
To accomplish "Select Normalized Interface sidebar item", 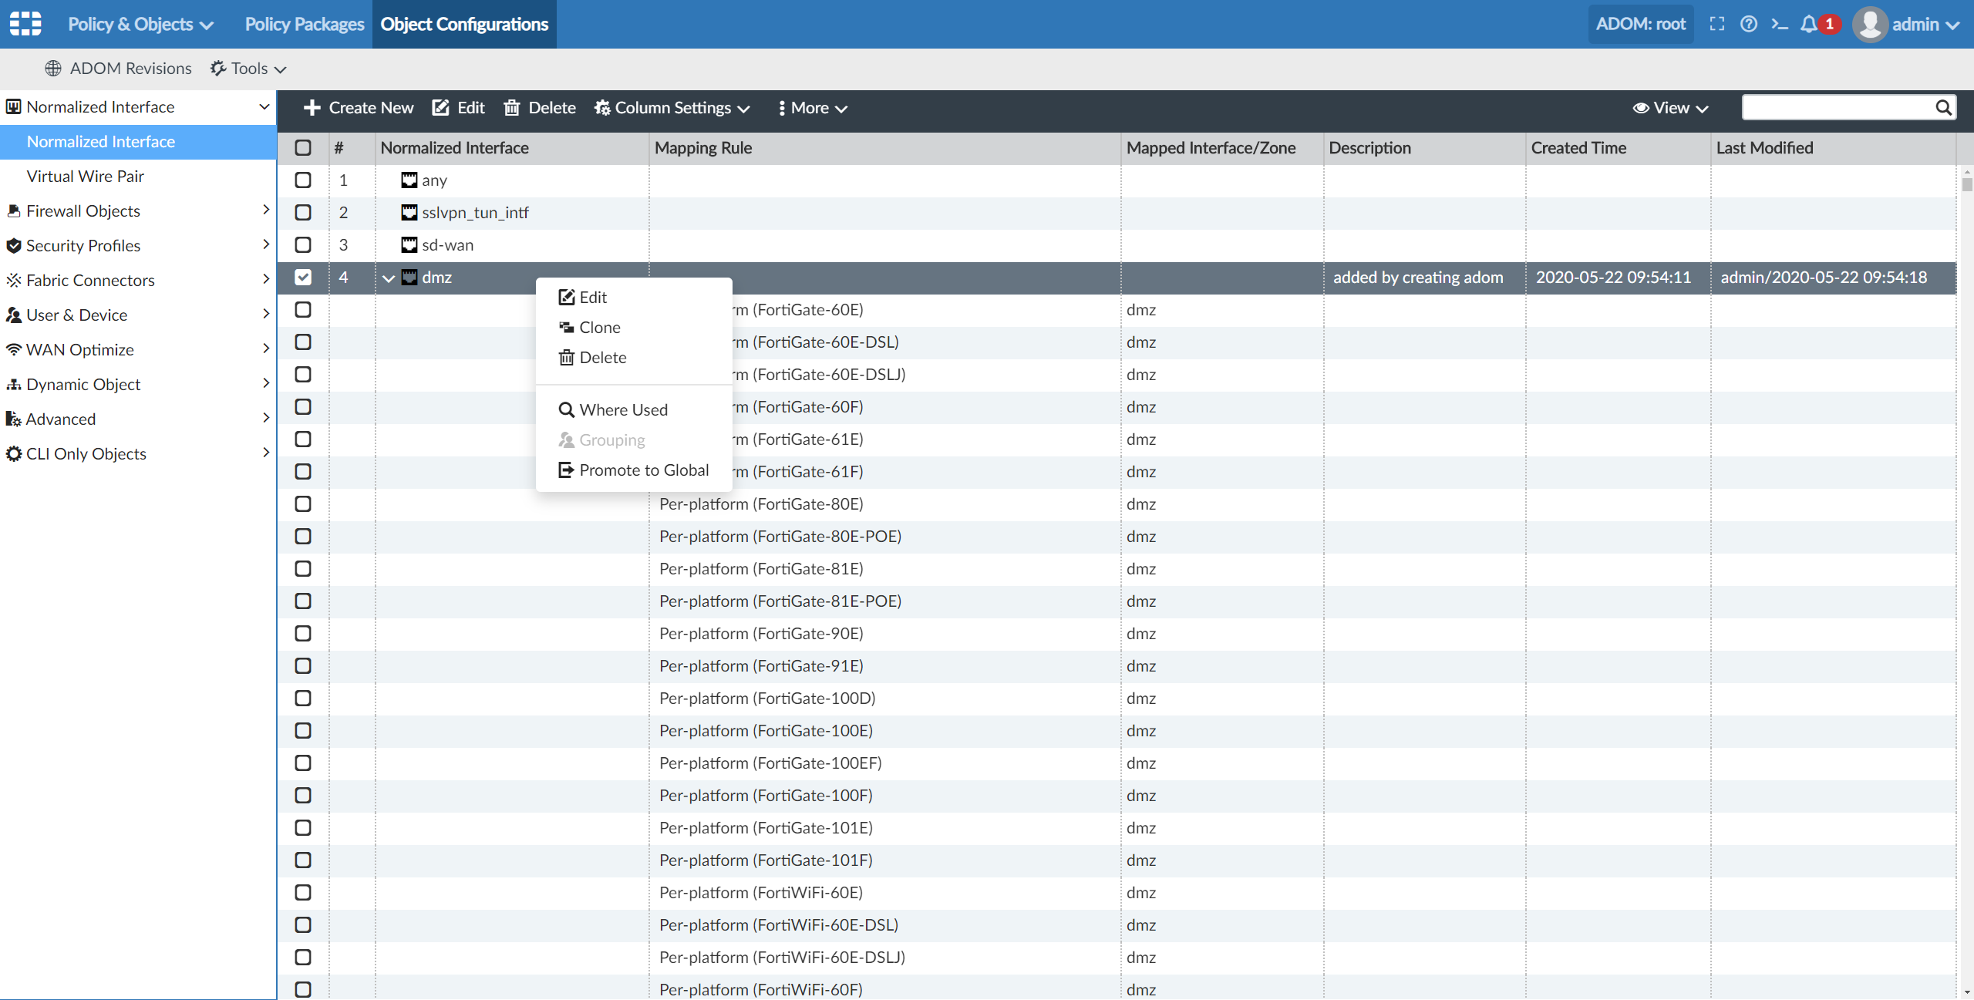I will click(138, 141).
